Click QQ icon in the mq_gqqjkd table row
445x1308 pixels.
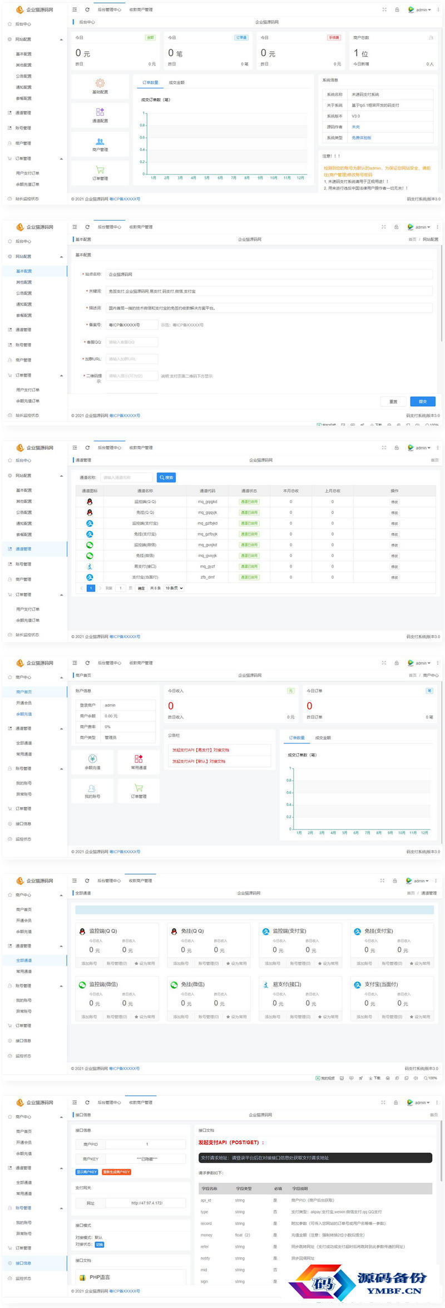tap(90, 501)
